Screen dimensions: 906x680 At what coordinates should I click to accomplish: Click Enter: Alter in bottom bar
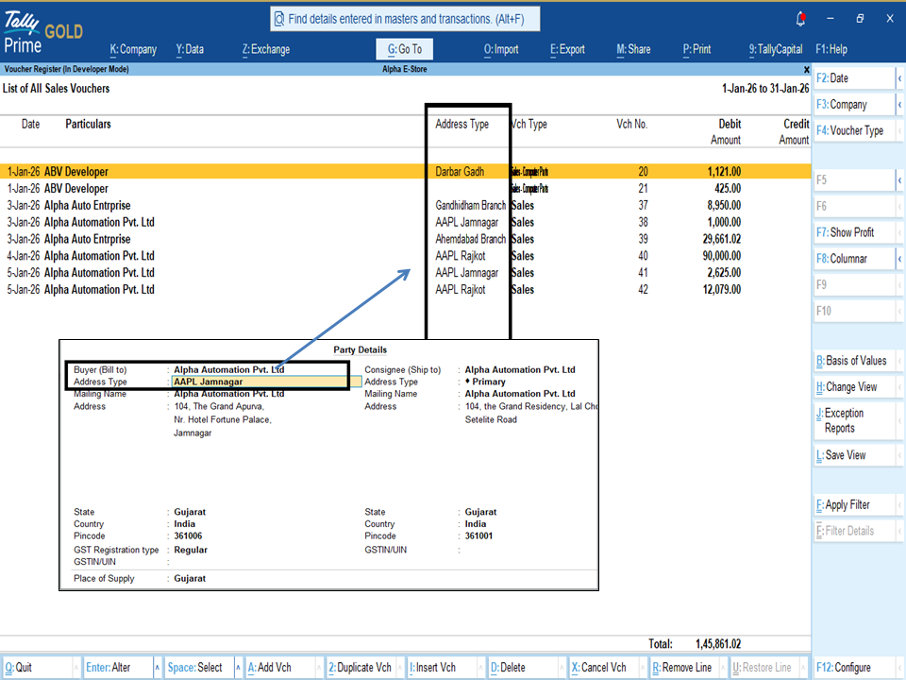(x=118, y=668)
